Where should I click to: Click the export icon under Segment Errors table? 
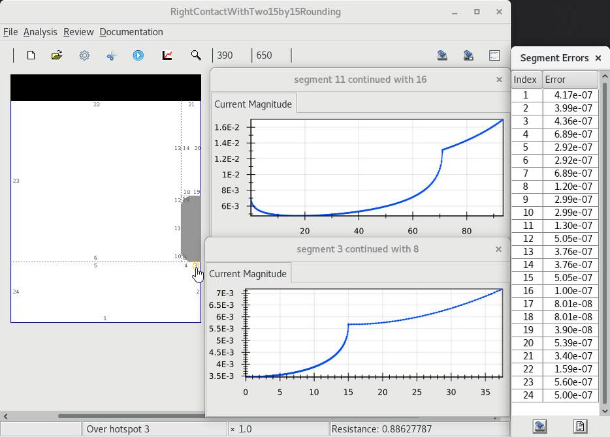pyautogui.click(x=539, y=427)
